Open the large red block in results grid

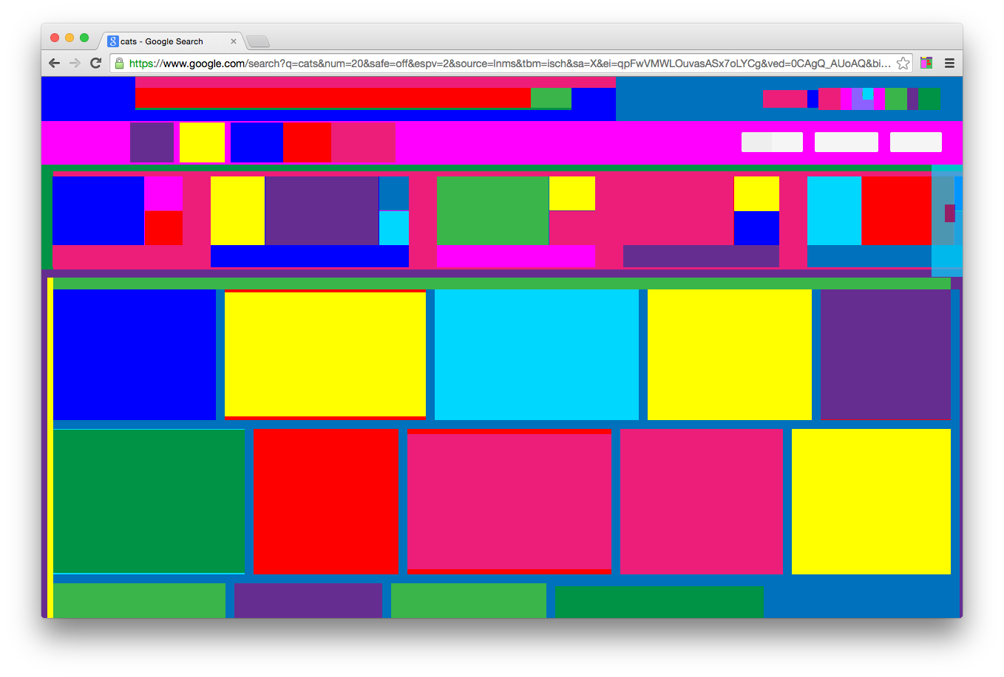pos(326,501)
